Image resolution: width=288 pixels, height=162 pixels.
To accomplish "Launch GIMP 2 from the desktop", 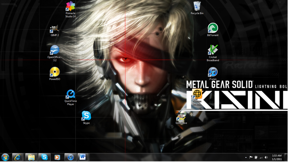I will coord(55,30).
